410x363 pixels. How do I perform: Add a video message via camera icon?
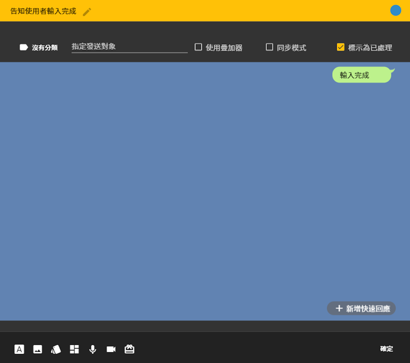111,349
